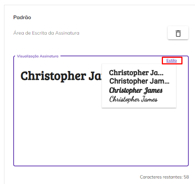The height and width of the screenshot is (184, 195).
Task: Click the 'Caracteres restantes: 58' counter text
Action: 164,177
